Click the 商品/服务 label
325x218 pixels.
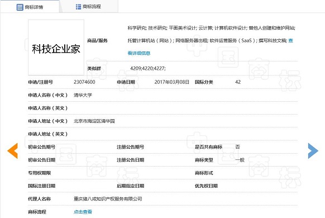pyautogui.click(x=97, y=41)
